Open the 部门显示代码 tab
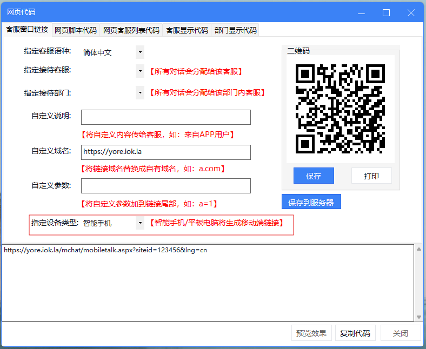Screen dimensions: 426x349 [x=235, y=30]
